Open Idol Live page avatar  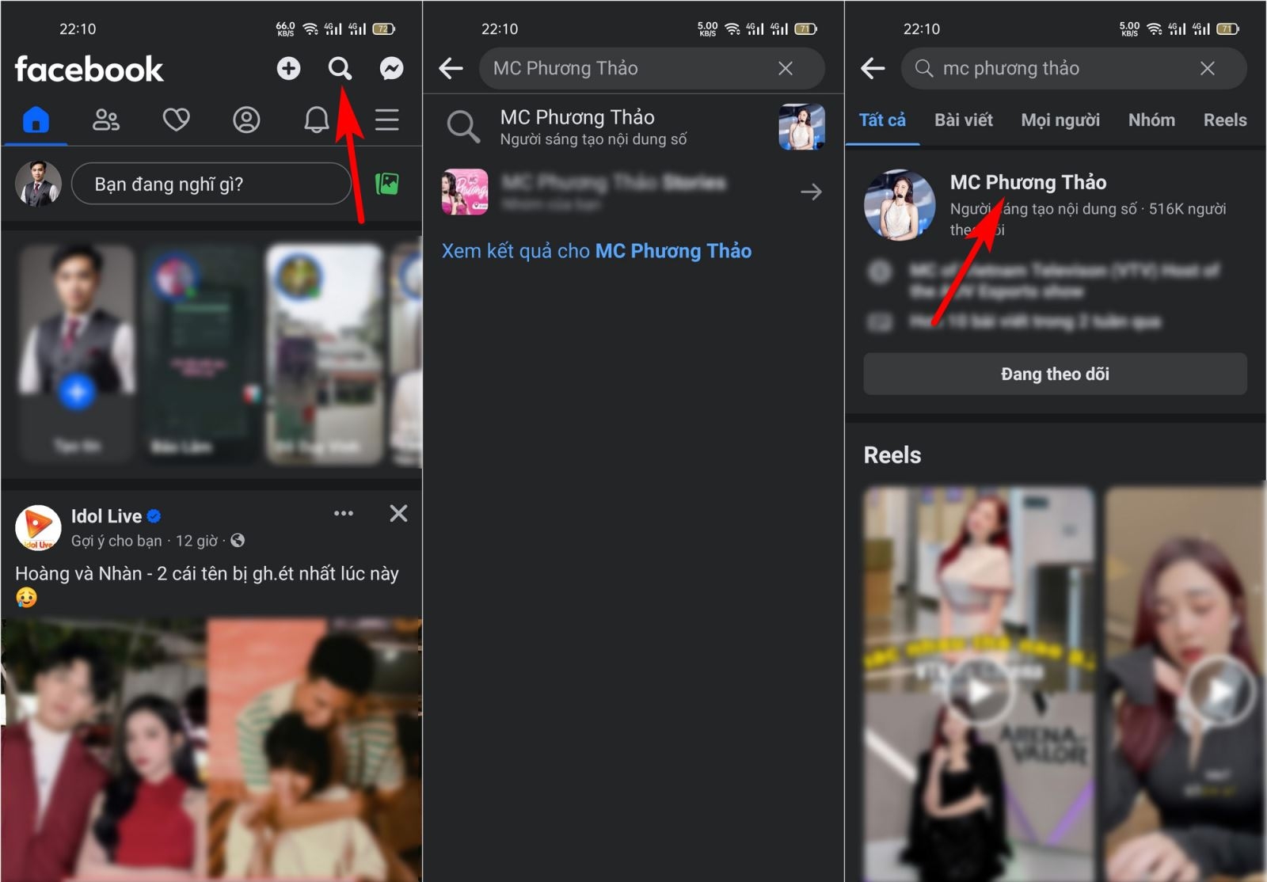38,527
